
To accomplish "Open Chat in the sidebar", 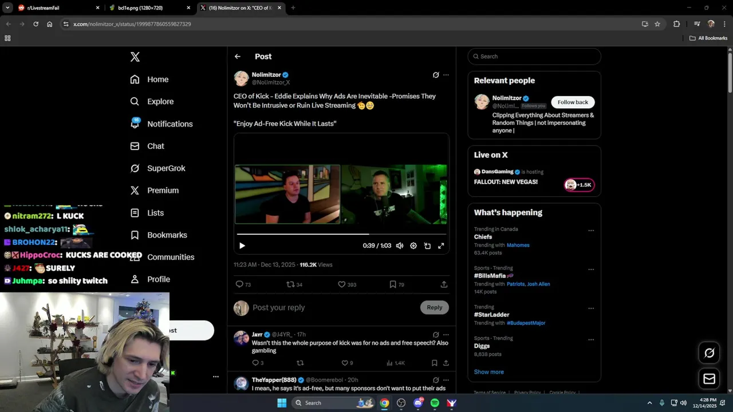I will point(147,146).
